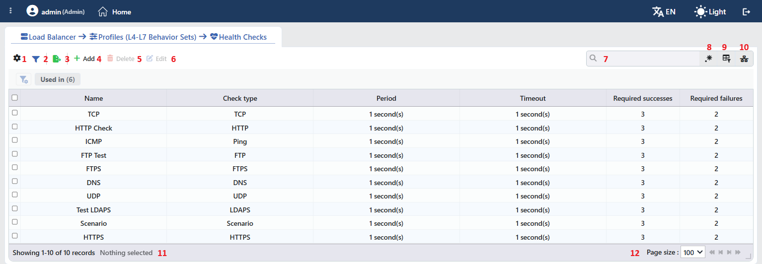Click the language translate icon
Screen dimensions: 762x264
point(658,12)
